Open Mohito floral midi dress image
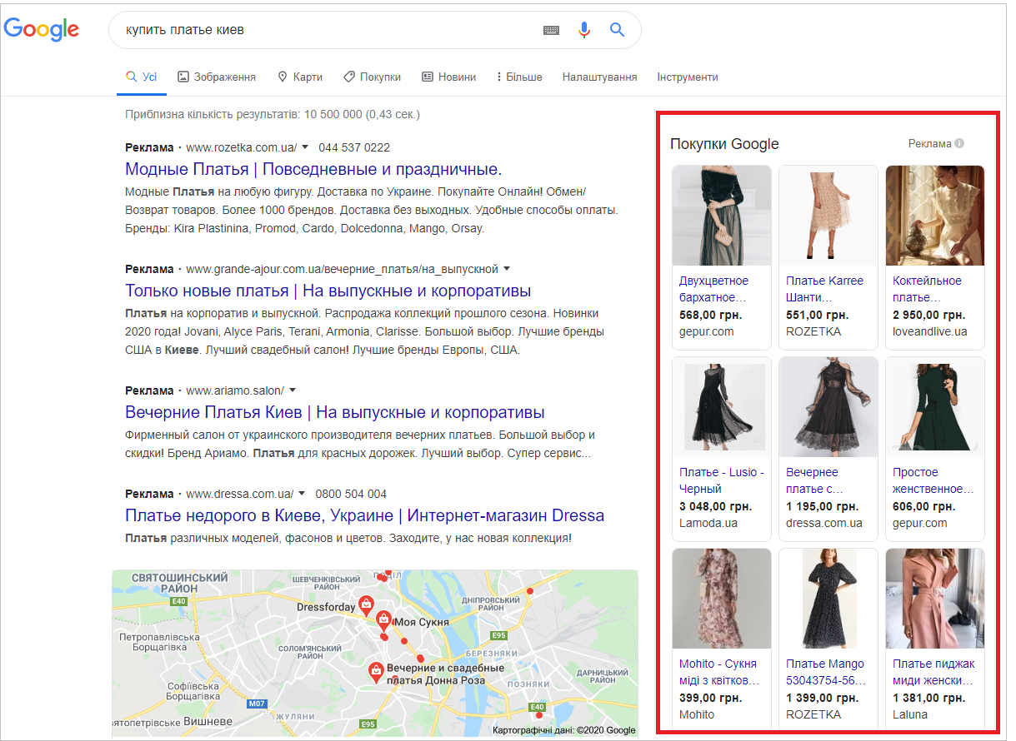Image resolution: width=1016 pixels, height=741 pixels. click(x=722, y=598)
